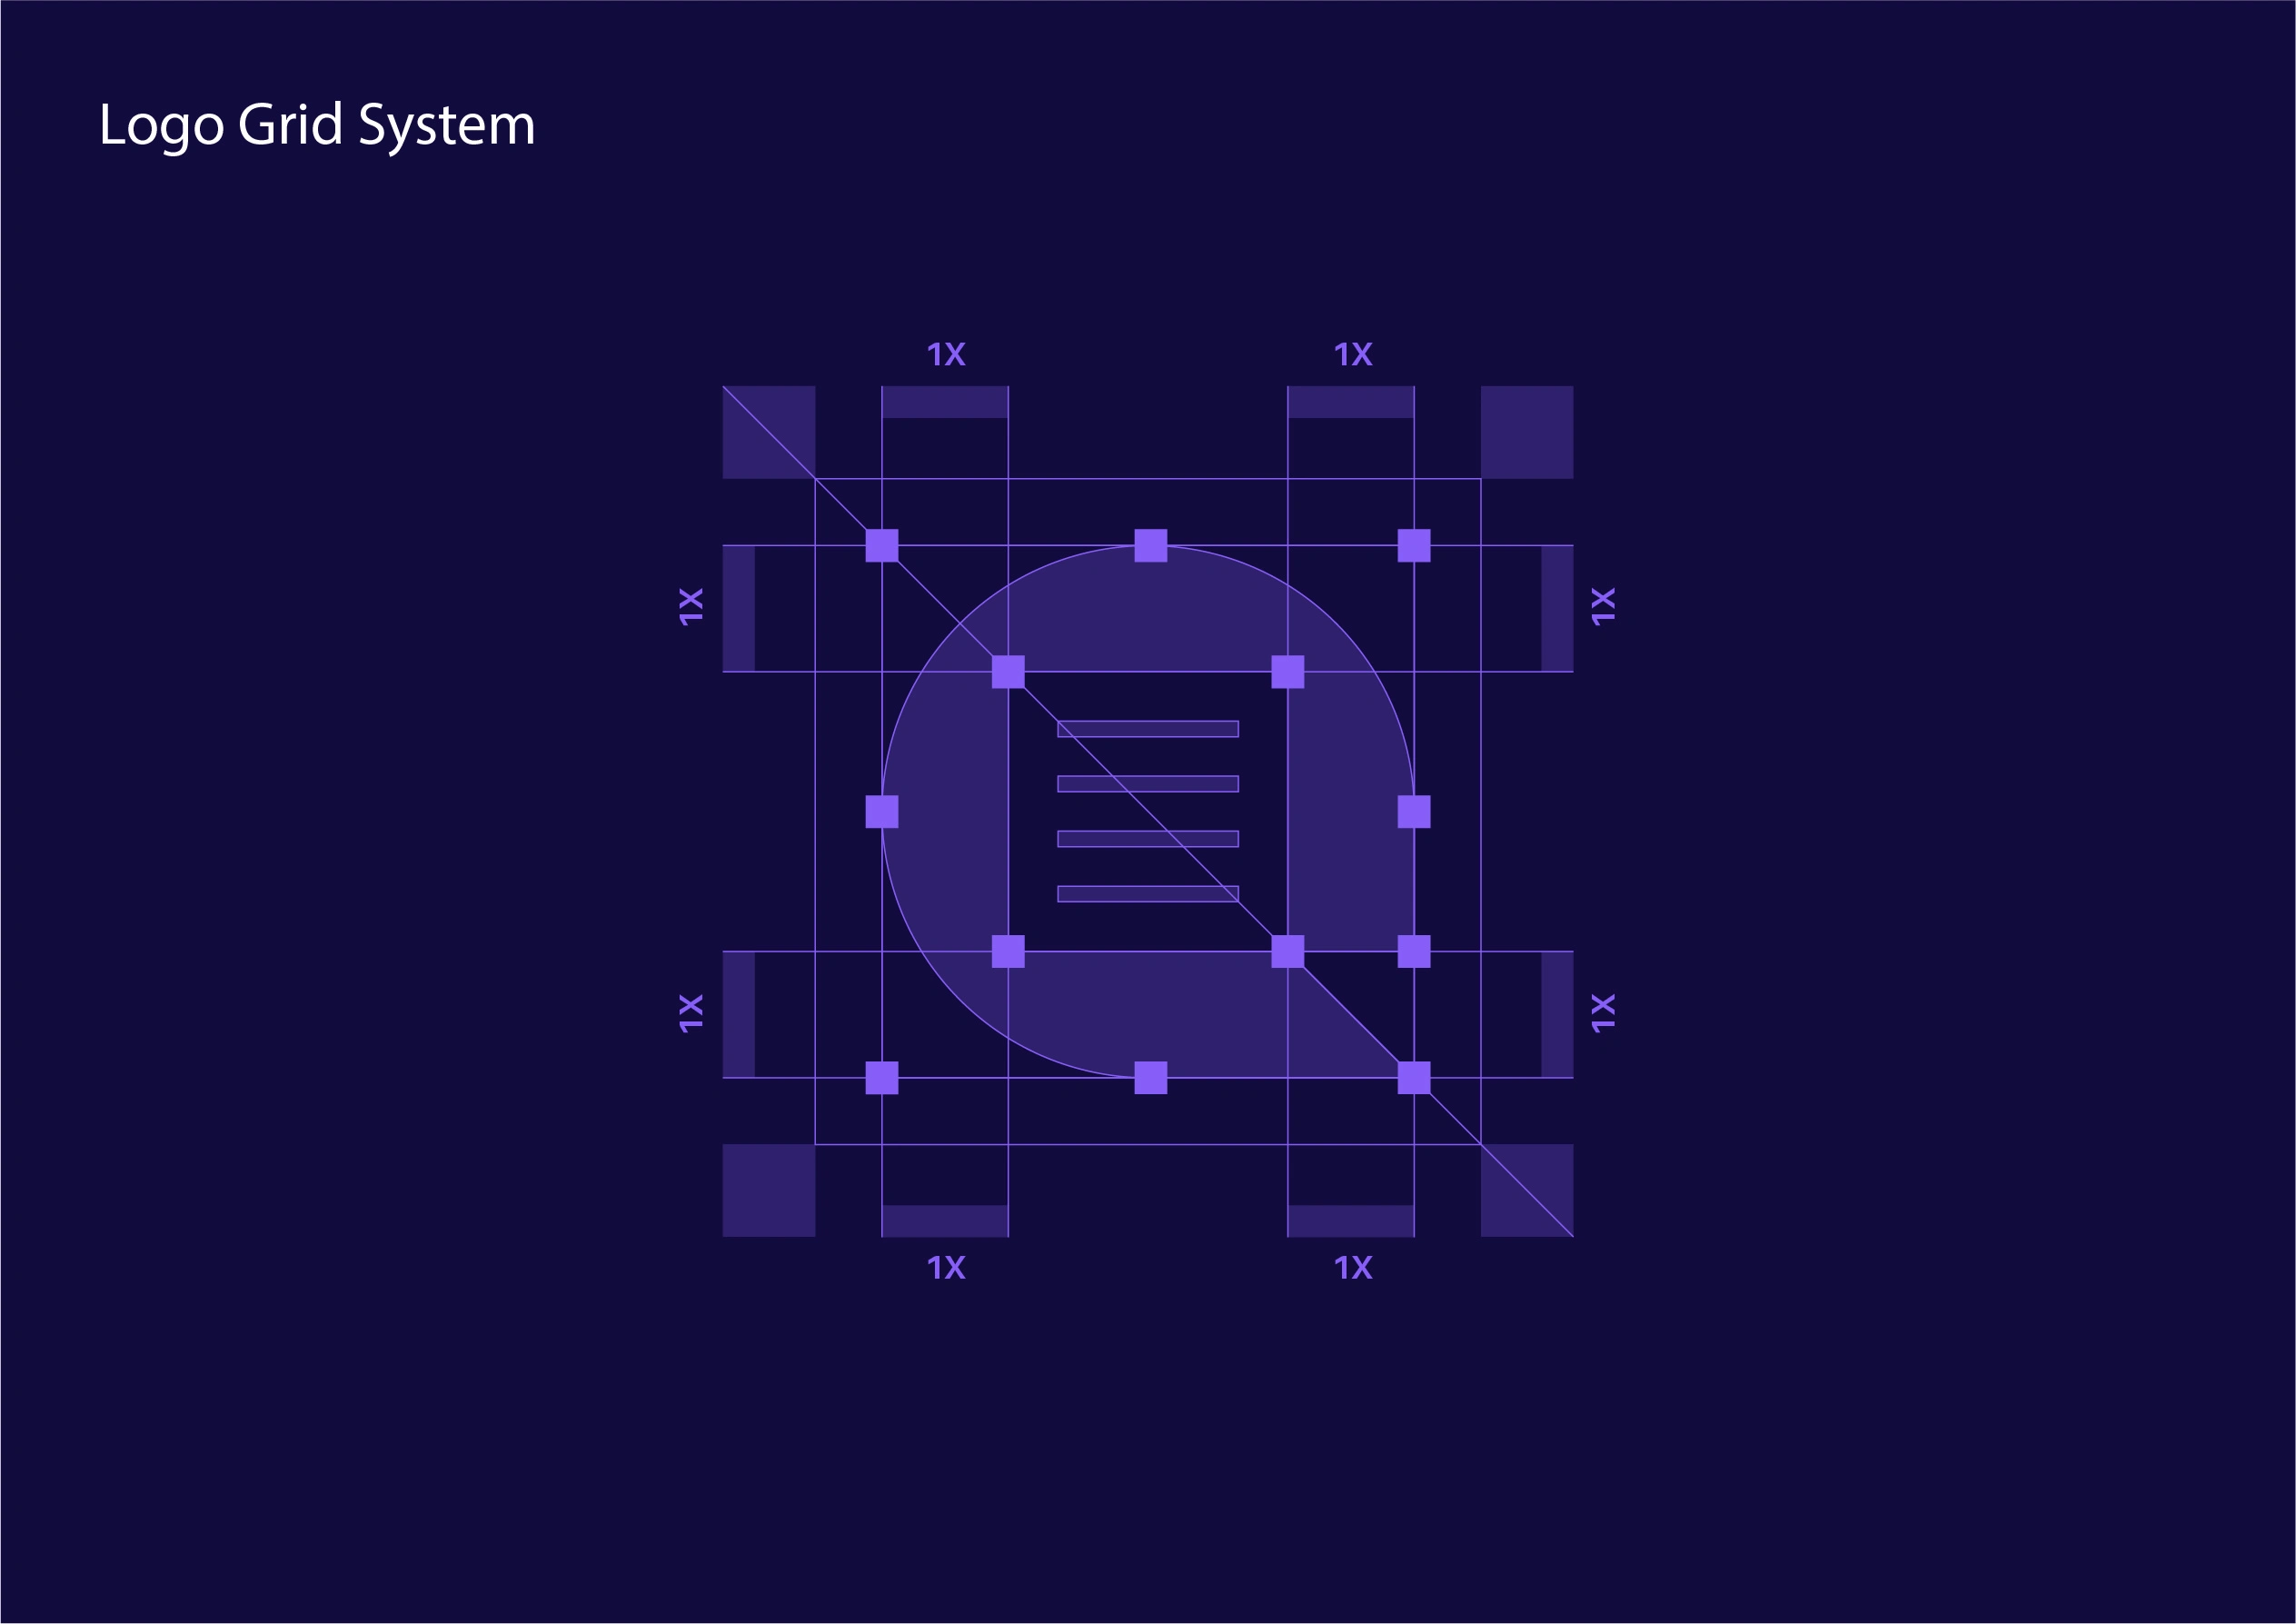Image resolution: width=2296 pixels, height=1624 pixels.
Task: Select the inner rectangle's top-right anchor square
Action: pyautogui.click(x=1287, y=672)
